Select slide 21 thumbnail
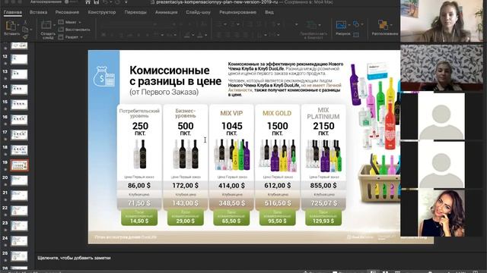Screen dimensions: 487x273 [19, 196]
